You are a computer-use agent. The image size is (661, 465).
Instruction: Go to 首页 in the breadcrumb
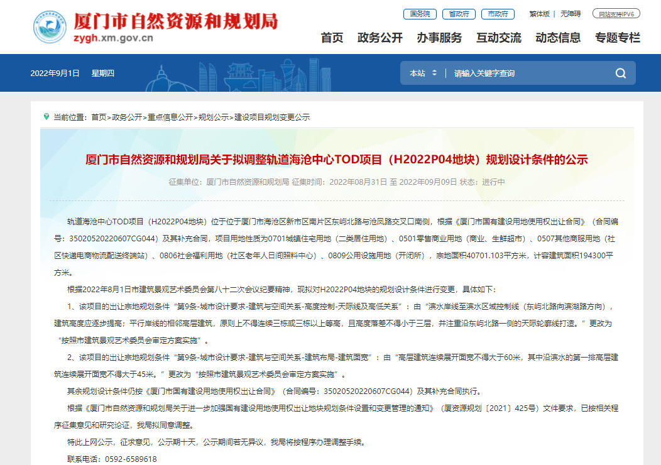pyautogui.click(x=99, y=118)
